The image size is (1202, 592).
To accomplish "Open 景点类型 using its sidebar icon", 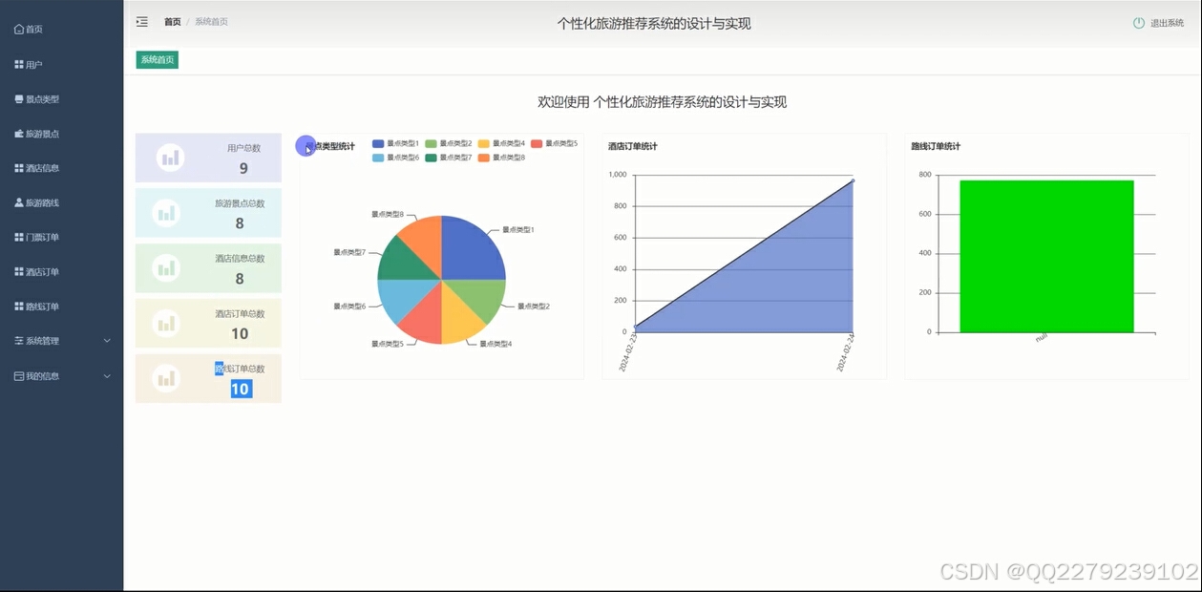I will coord(19,99).
